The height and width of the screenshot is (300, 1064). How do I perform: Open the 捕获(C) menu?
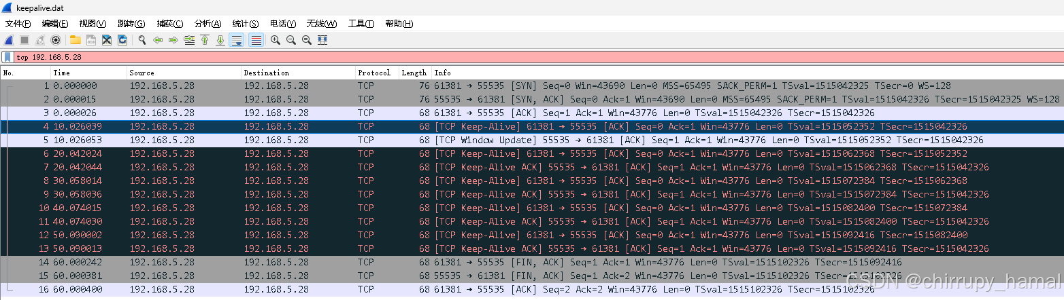click(x=169, y=24)
